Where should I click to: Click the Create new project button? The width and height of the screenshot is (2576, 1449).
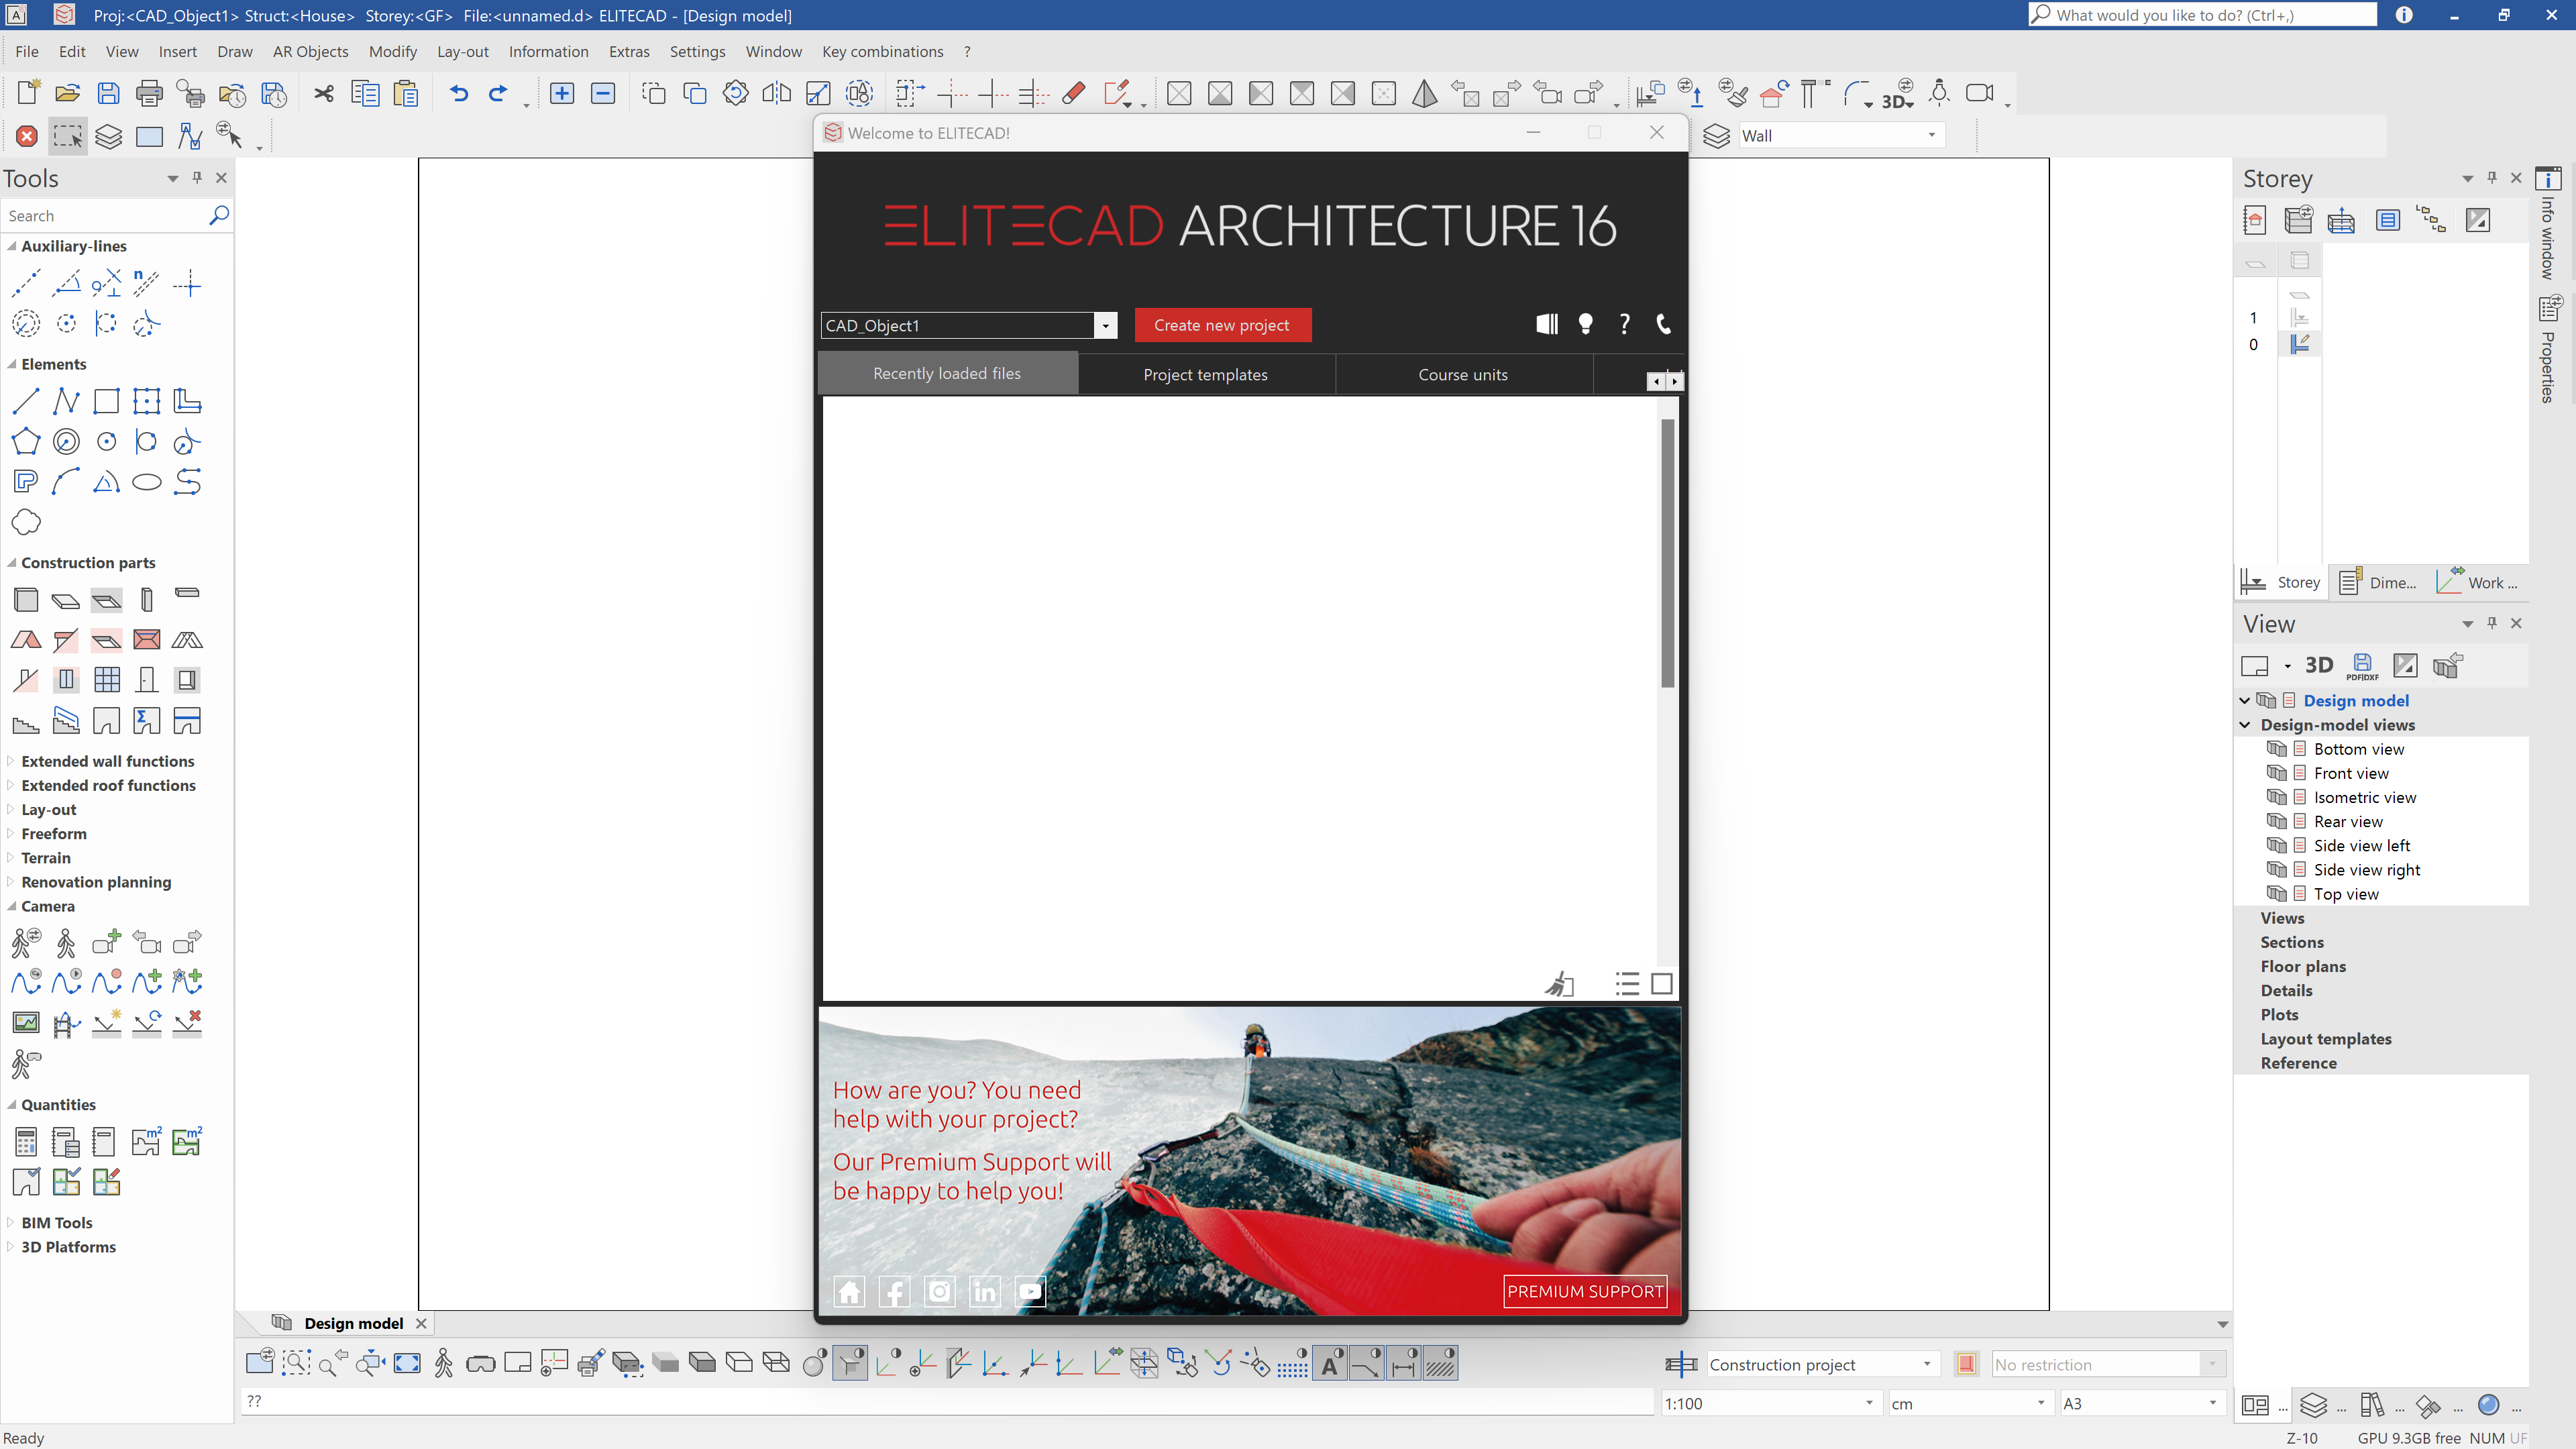(x=1222, y=325)
